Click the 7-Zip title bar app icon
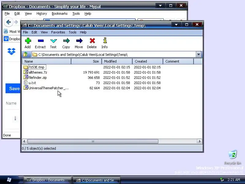Image resolution: width=245 pixels, height=184 pixels. click(24, 25)
